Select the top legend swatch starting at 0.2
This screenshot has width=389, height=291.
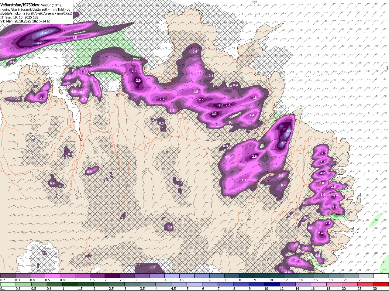pyautogui.click(x=8, y=276)
